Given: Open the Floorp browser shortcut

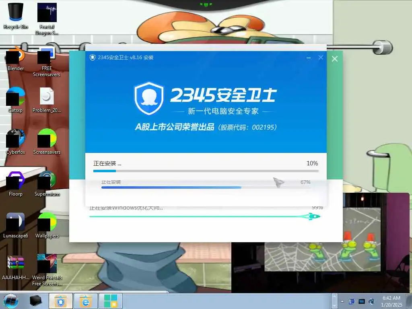Looking at the screenshot, I should (x=16, y=184).
